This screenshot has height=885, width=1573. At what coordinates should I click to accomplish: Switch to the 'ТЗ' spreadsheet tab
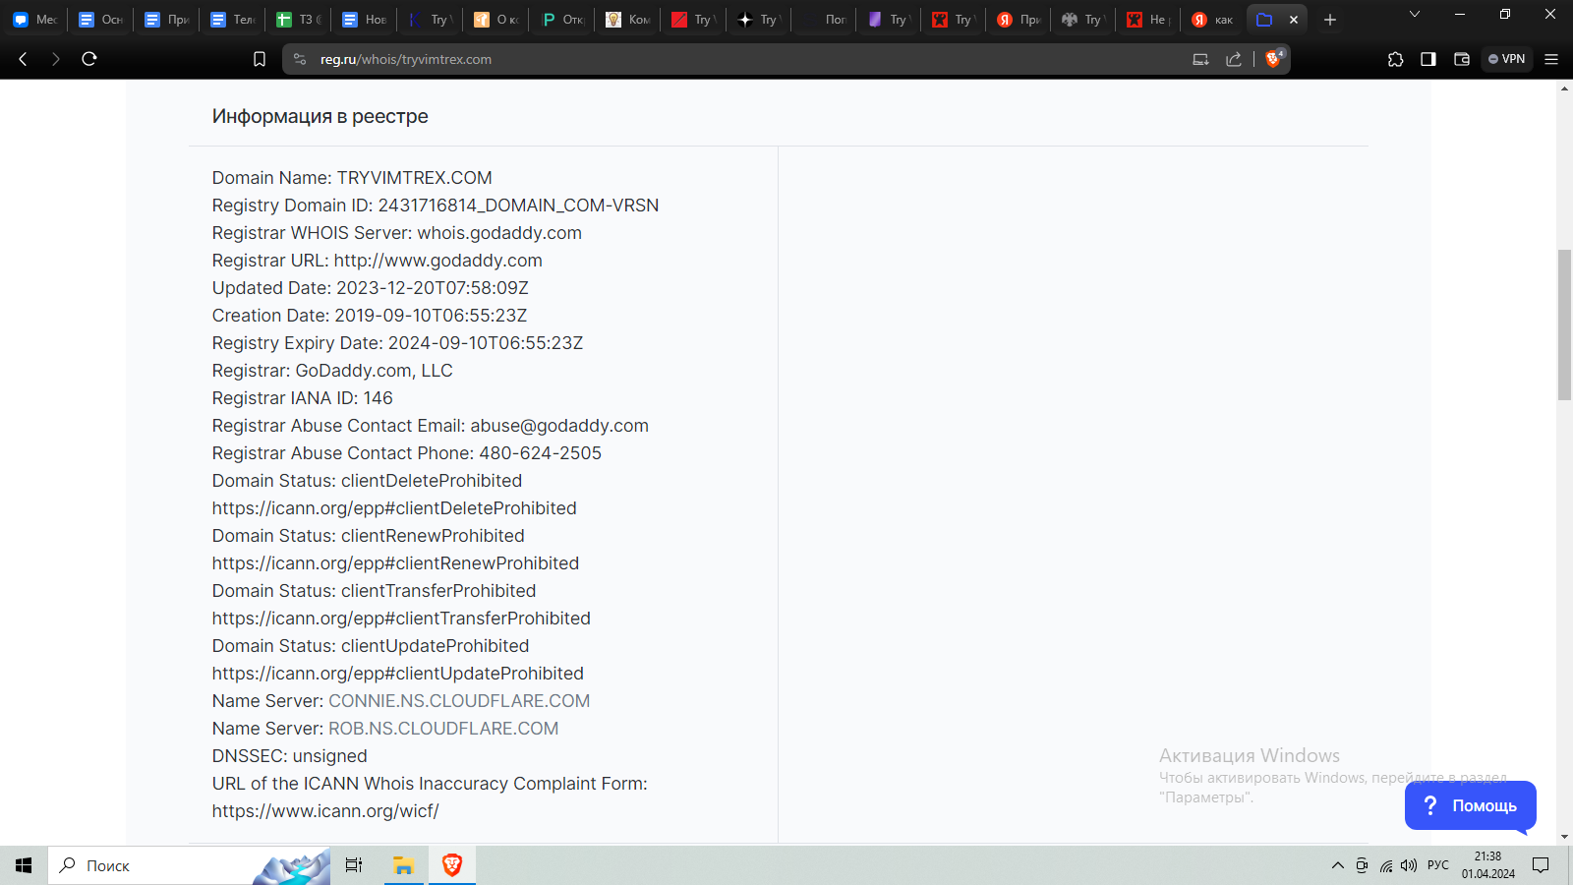tap(298, 20)
